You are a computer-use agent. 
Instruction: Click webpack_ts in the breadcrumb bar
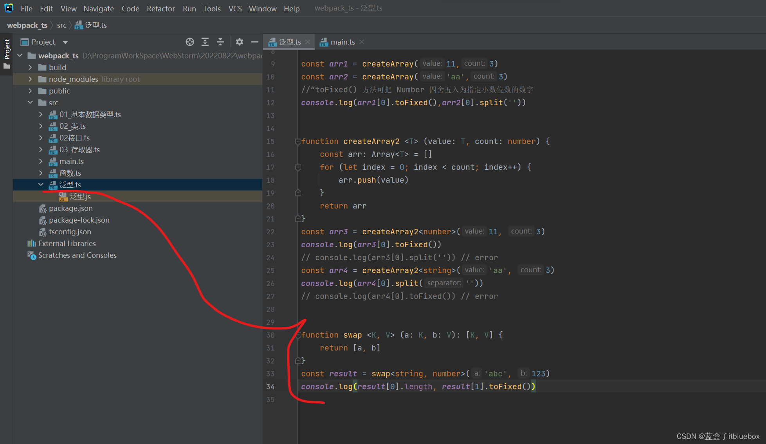click(x=27, y=25)
